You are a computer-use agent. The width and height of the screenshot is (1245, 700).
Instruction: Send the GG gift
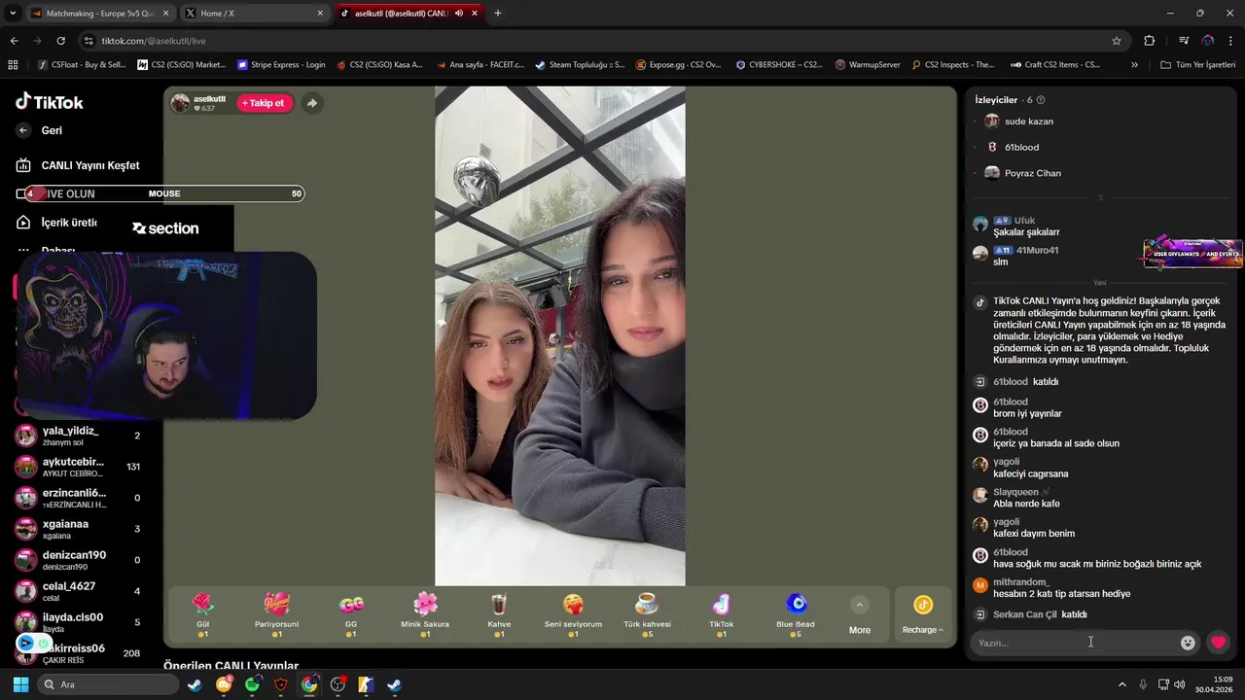tap(351, 615)
